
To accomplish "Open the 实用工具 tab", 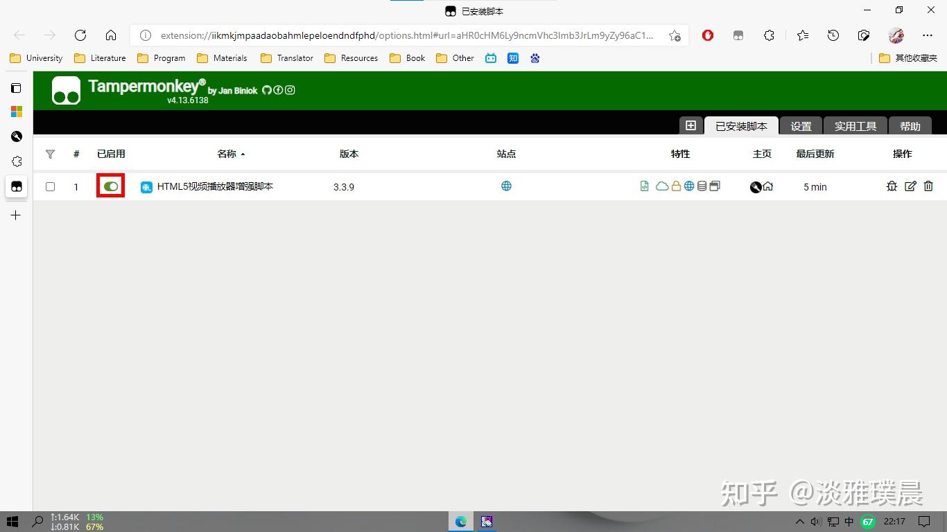I will [x=855, y=125].
